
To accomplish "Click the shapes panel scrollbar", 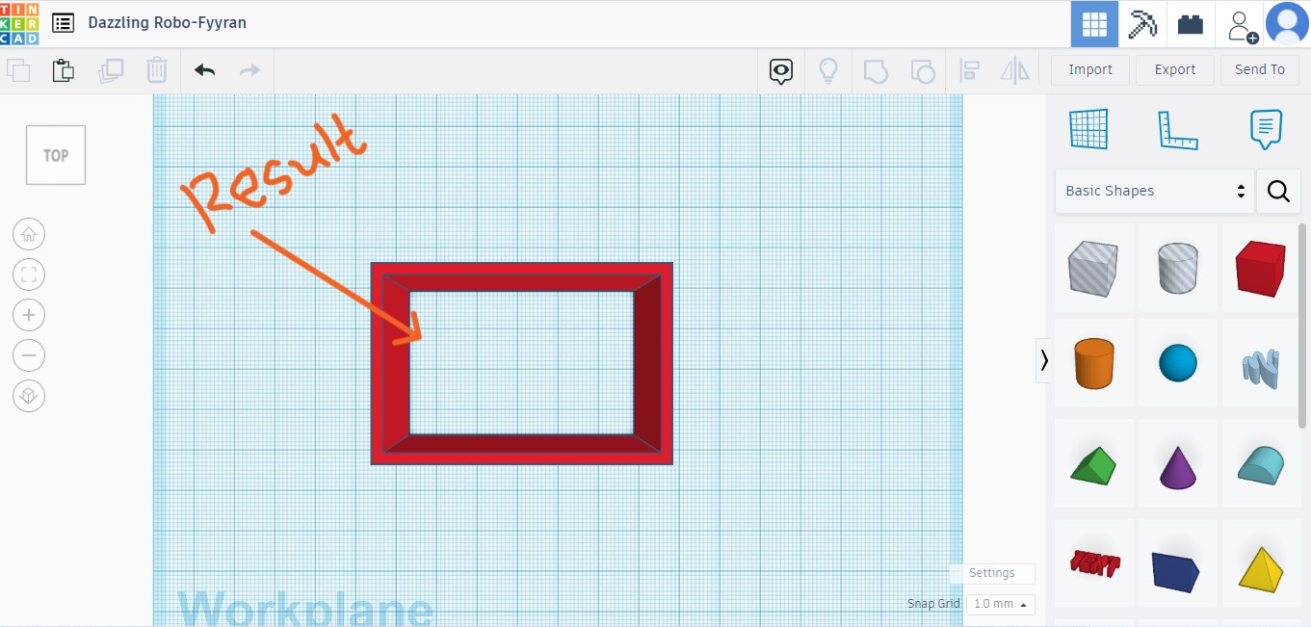I will tap(1303, 327).
